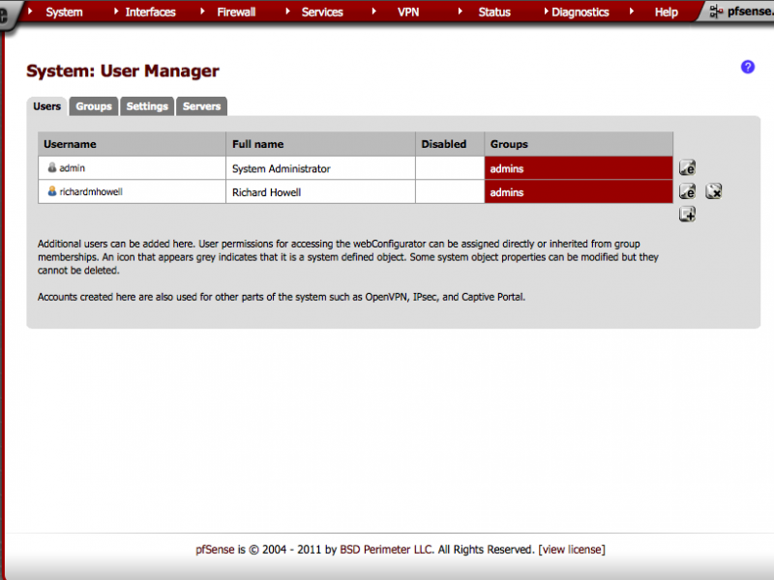Expand the Firewall menu
This screenshot has width=774, height=580.
click(235, 12)
